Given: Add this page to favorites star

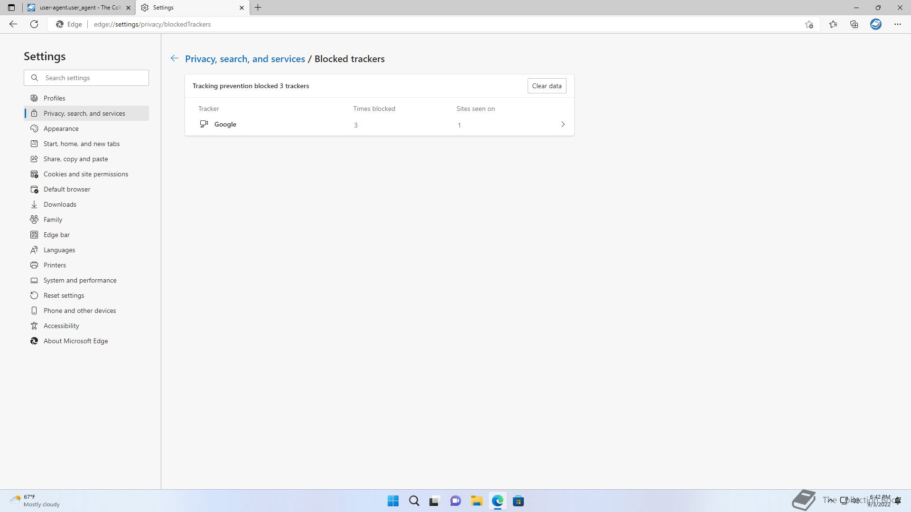Looking at the screenshot, I should click(x=809, y=24).
